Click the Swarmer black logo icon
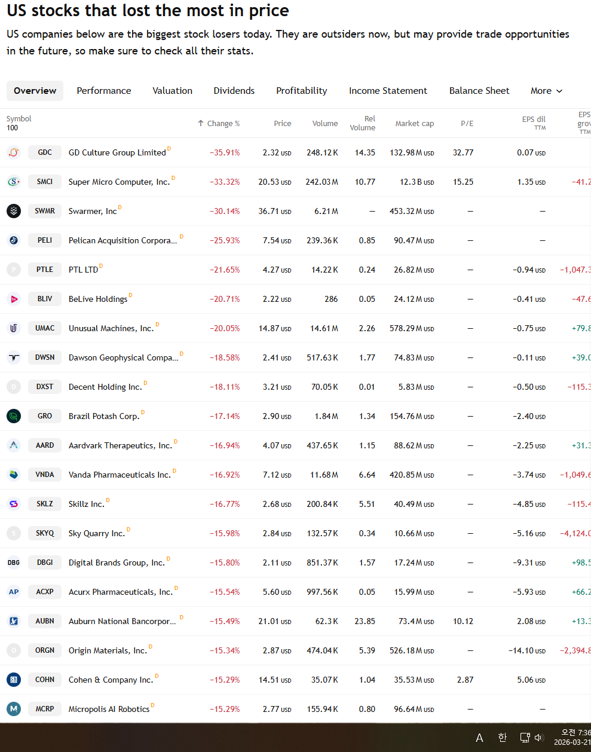 (14, 211)
